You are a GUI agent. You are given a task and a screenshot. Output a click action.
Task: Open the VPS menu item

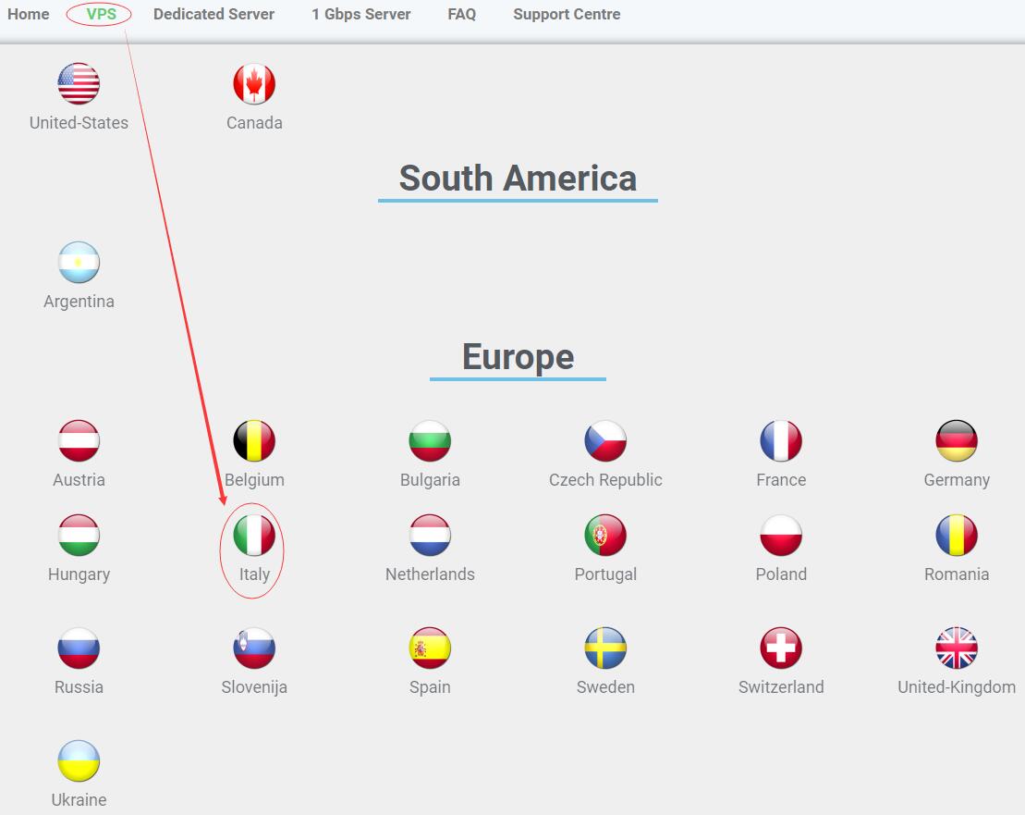(102, 14)
